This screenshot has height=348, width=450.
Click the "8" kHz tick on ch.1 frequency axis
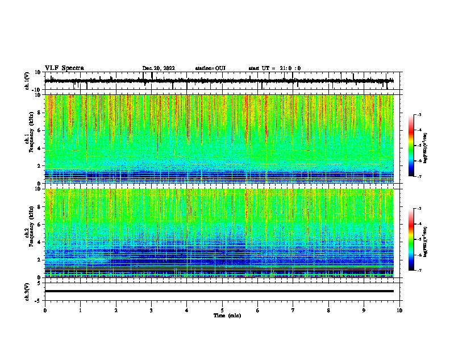pos(39,113)
